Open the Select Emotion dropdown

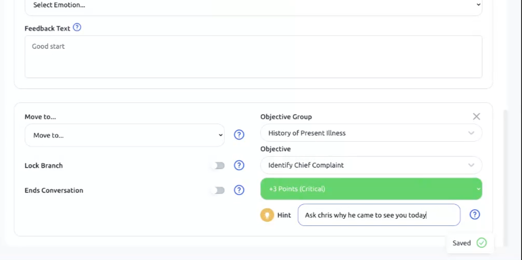click(x=253, y=5)
